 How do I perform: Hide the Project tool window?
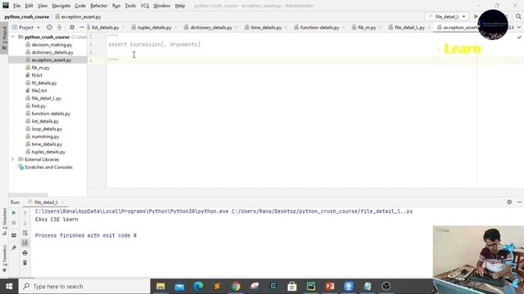click(82, 27)
